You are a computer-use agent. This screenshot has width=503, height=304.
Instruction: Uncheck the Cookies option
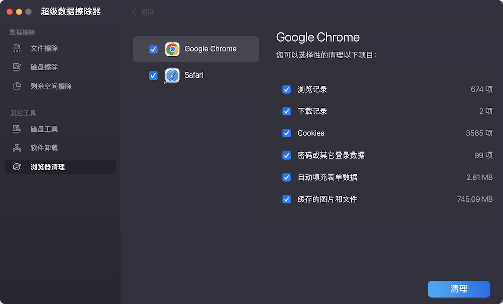click(x=287, y=133)
